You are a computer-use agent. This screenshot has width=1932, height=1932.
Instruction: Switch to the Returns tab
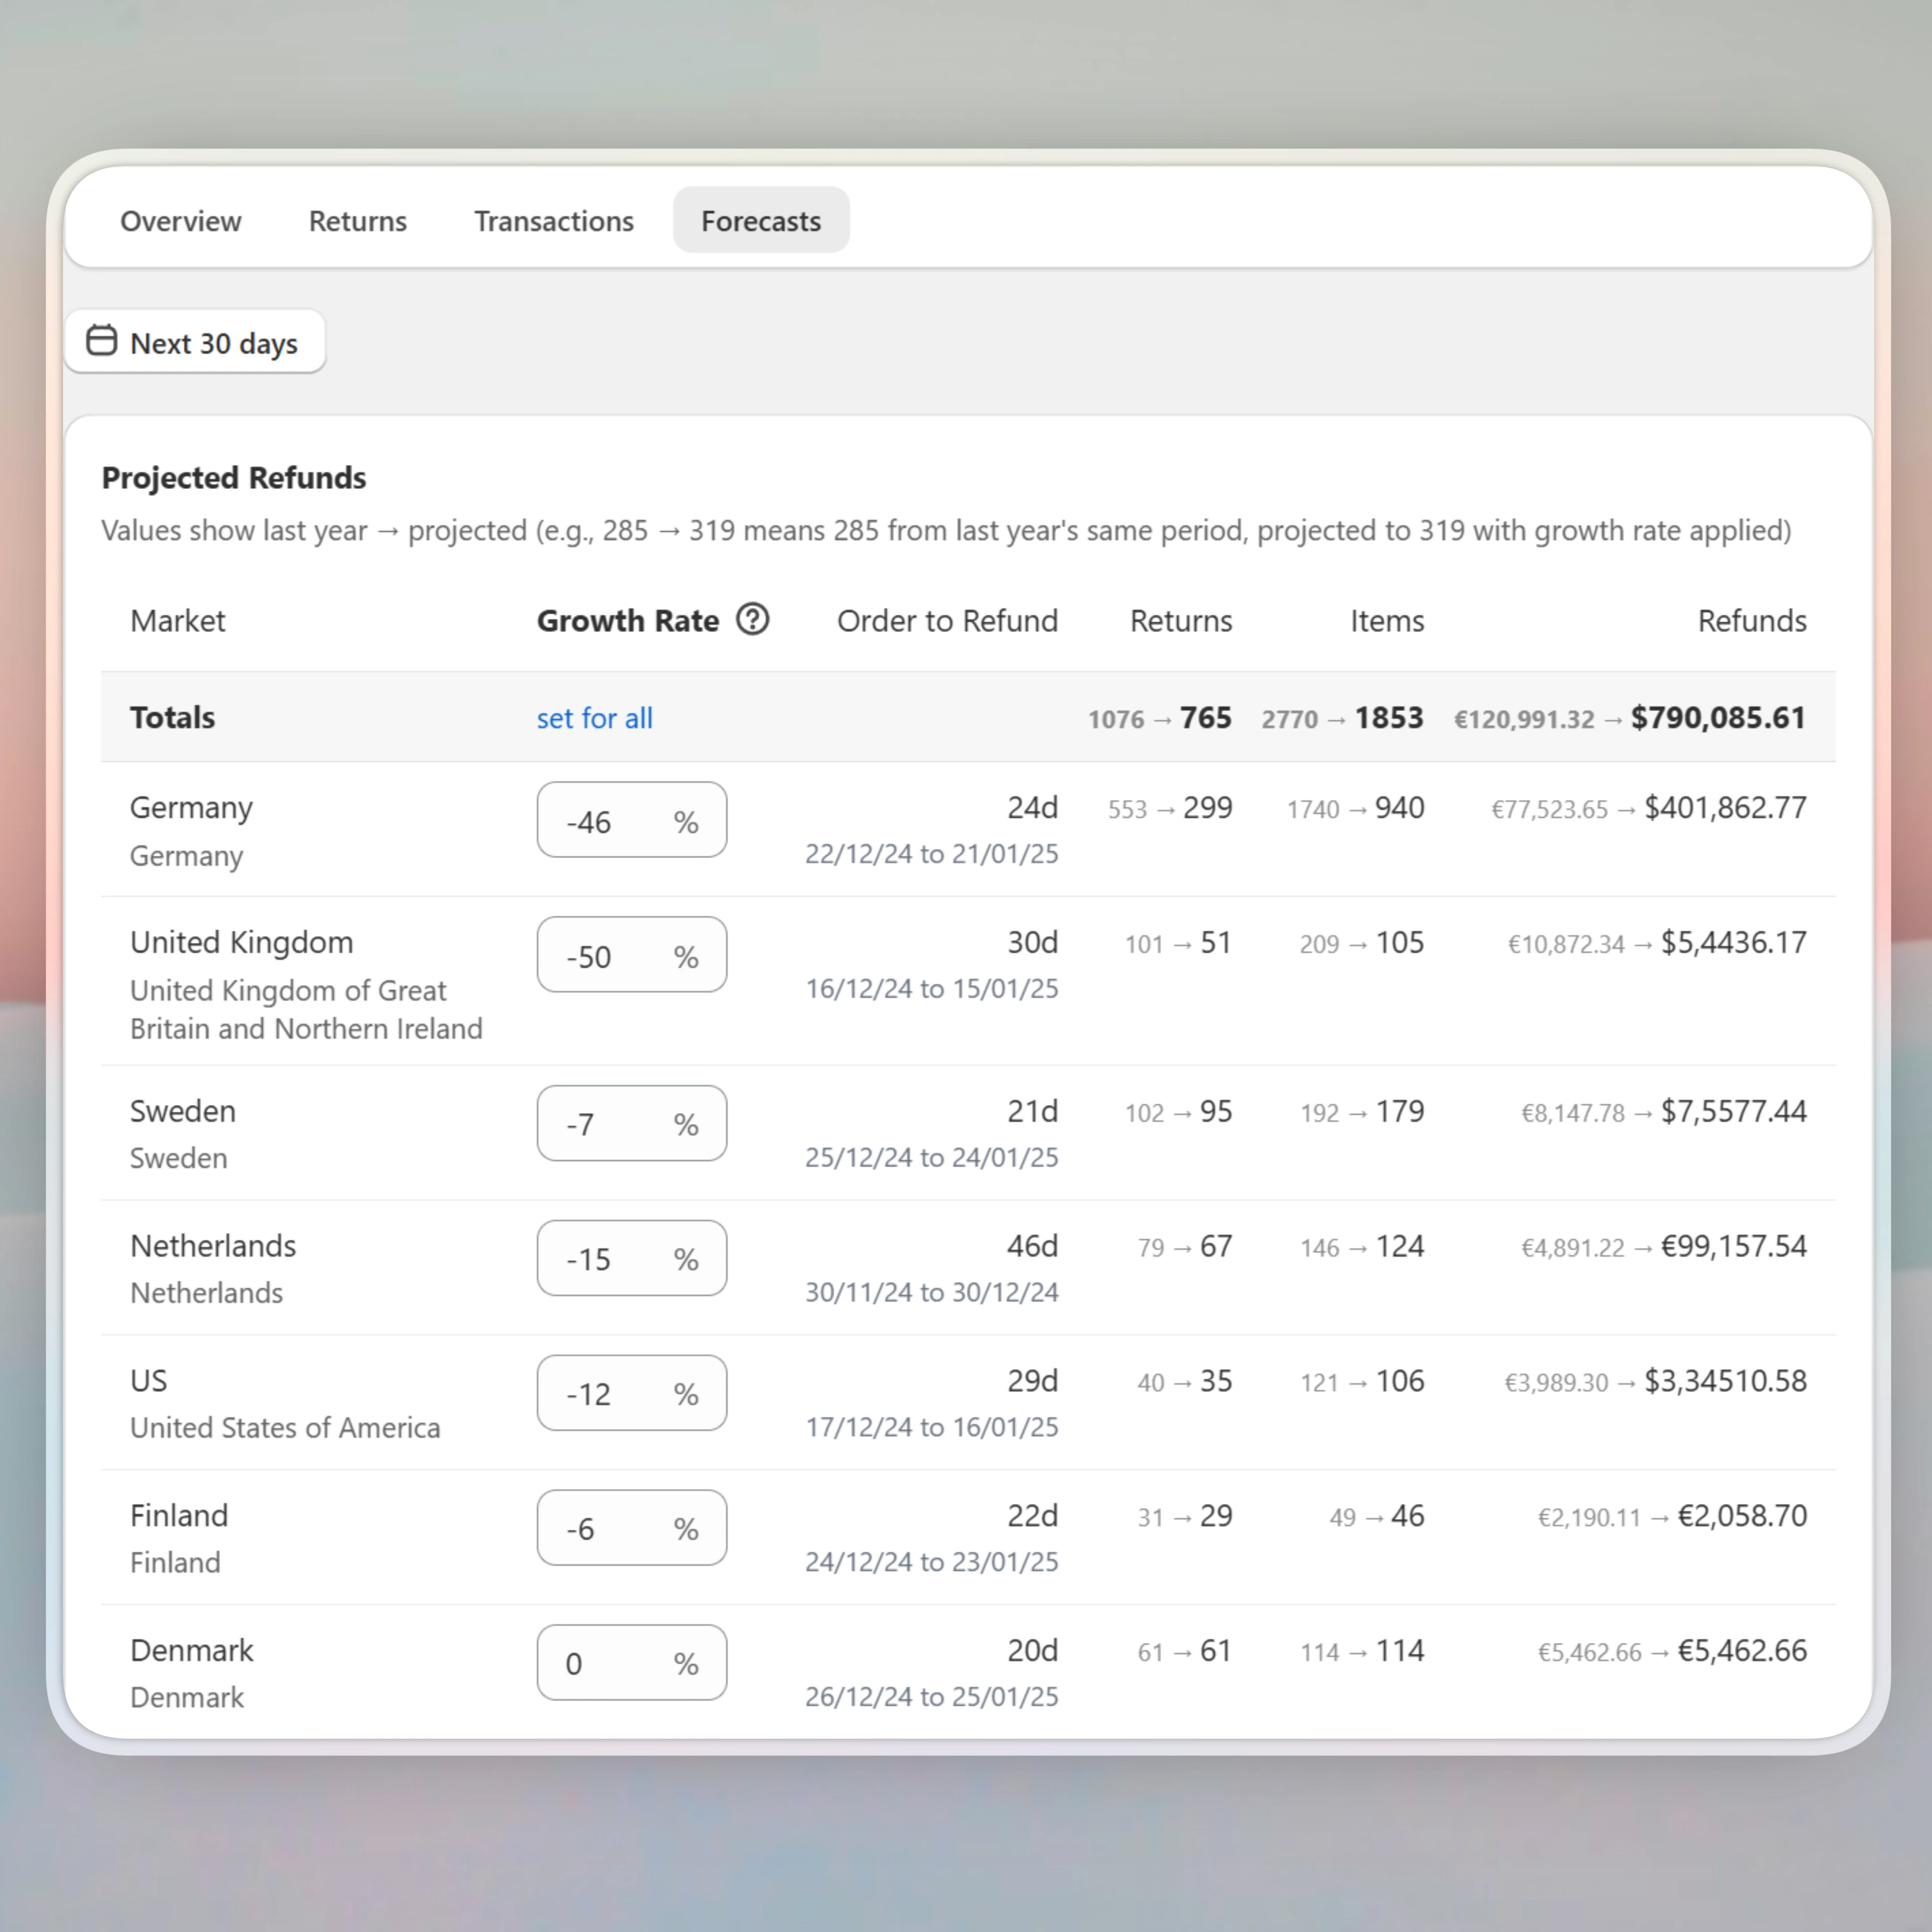point(357,221)
